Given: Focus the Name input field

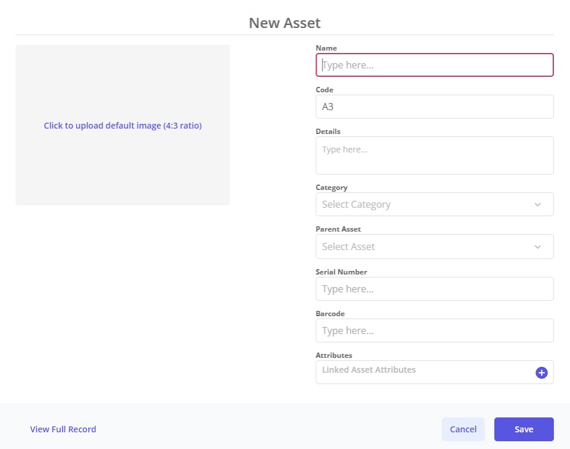Looking at the screenshot, I should [x=434, y=65].
